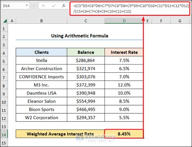Click balance cell $294,357
Screen dimensions: 192x147
pyautogui.click(x=86, y=117)
